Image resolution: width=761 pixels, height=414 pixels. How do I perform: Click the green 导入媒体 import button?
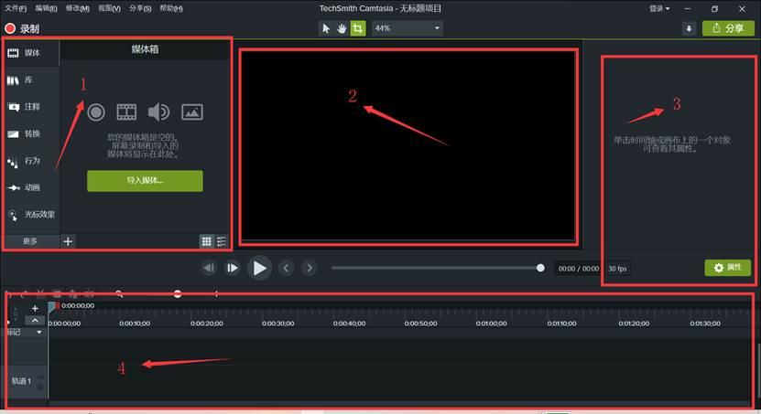pos(145,181)
